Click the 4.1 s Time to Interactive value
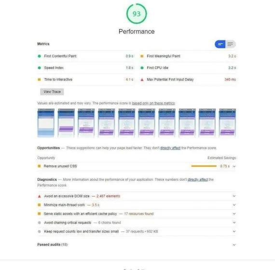 point(129,80)
